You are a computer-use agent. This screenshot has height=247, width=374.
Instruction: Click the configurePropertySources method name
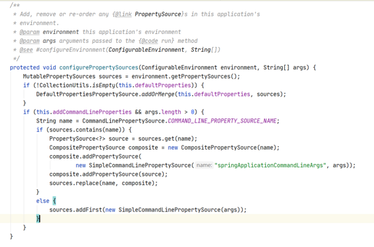point(99,67)
